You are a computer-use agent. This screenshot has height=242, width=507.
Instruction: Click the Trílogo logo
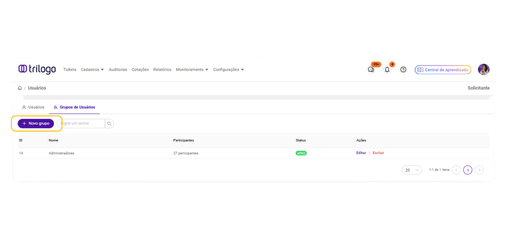point(37,69)
